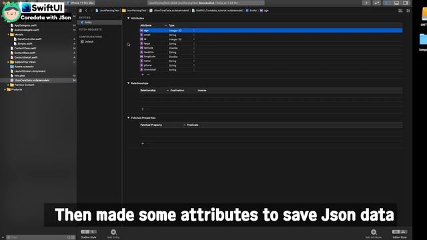Click the Fetched Property column header

click(x=151, y=125)
